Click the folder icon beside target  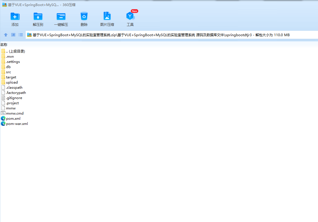click(x=3, y=77)
